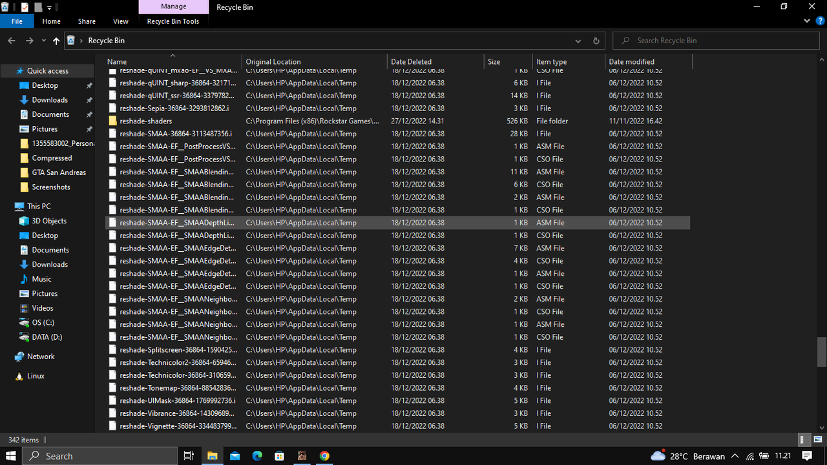Open the Windows Start menu
Viewport: 827px width, 465px height.
pyautogui.click(x=10, y=456)
